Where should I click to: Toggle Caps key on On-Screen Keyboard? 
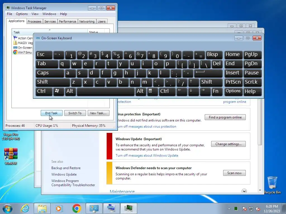coord(50,73)
